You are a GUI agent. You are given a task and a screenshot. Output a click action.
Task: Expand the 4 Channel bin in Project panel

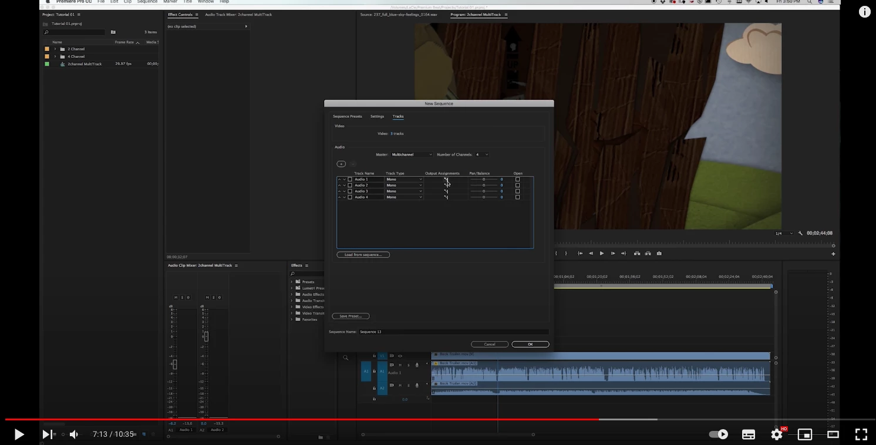click(x=55, y=56)
